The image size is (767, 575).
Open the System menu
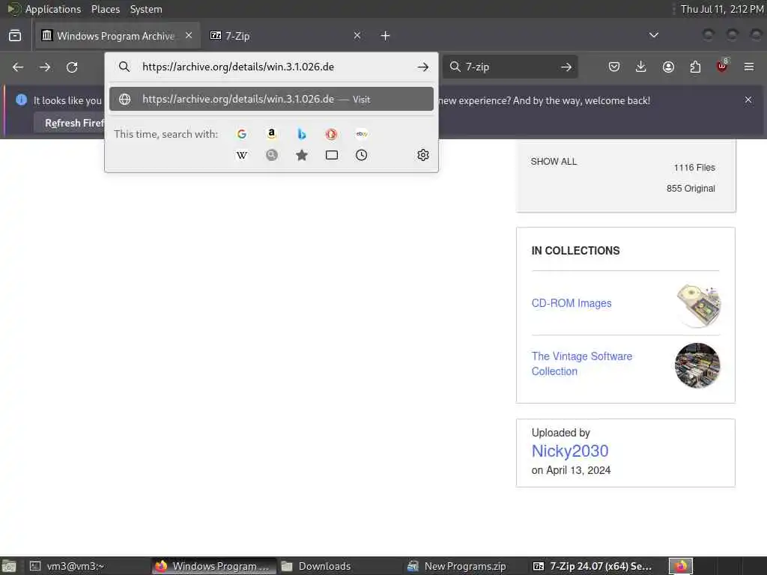coord(146,9)
